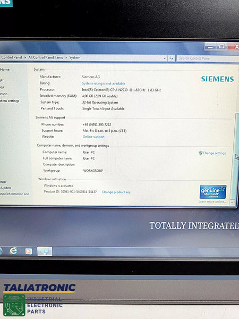Click Learn more online link

(212, 202)
